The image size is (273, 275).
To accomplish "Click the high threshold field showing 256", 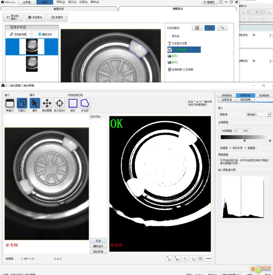I will 247,131.
